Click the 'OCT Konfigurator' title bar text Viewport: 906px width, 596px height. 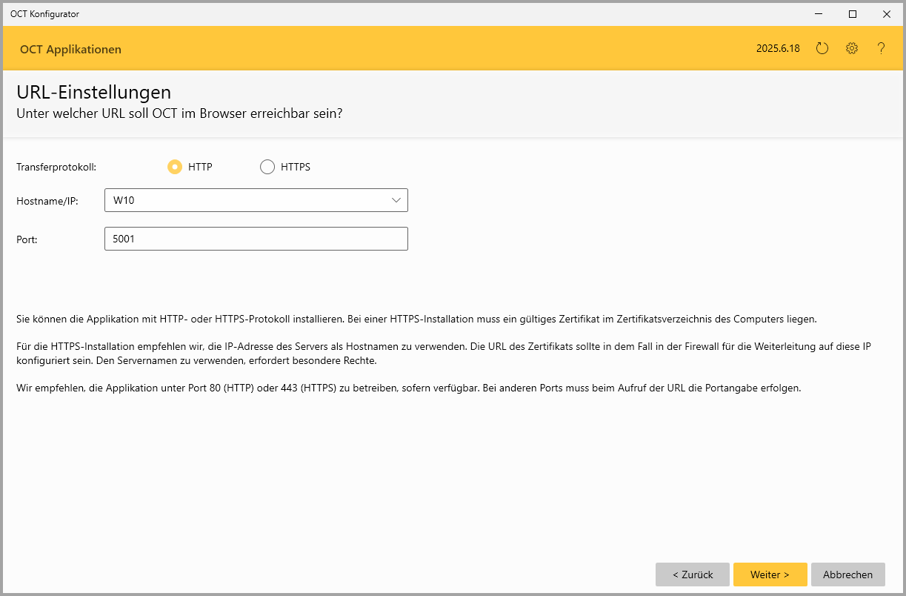pos(44,14)
